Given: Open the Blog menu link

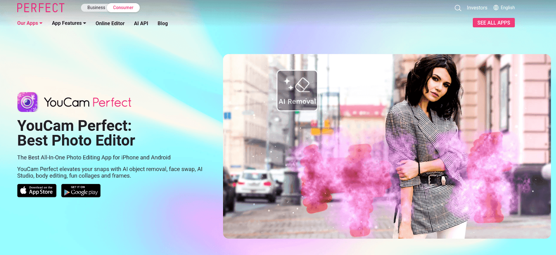Looking at the screenshot, I should 163,23.
